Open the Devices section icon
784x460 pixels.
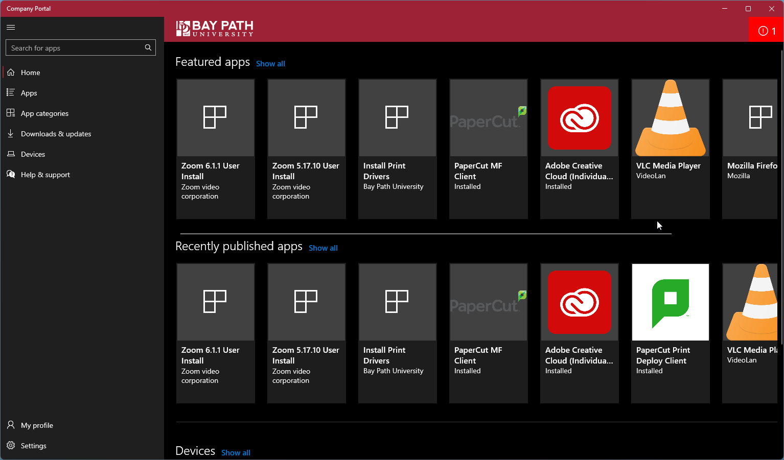(10, 154)
